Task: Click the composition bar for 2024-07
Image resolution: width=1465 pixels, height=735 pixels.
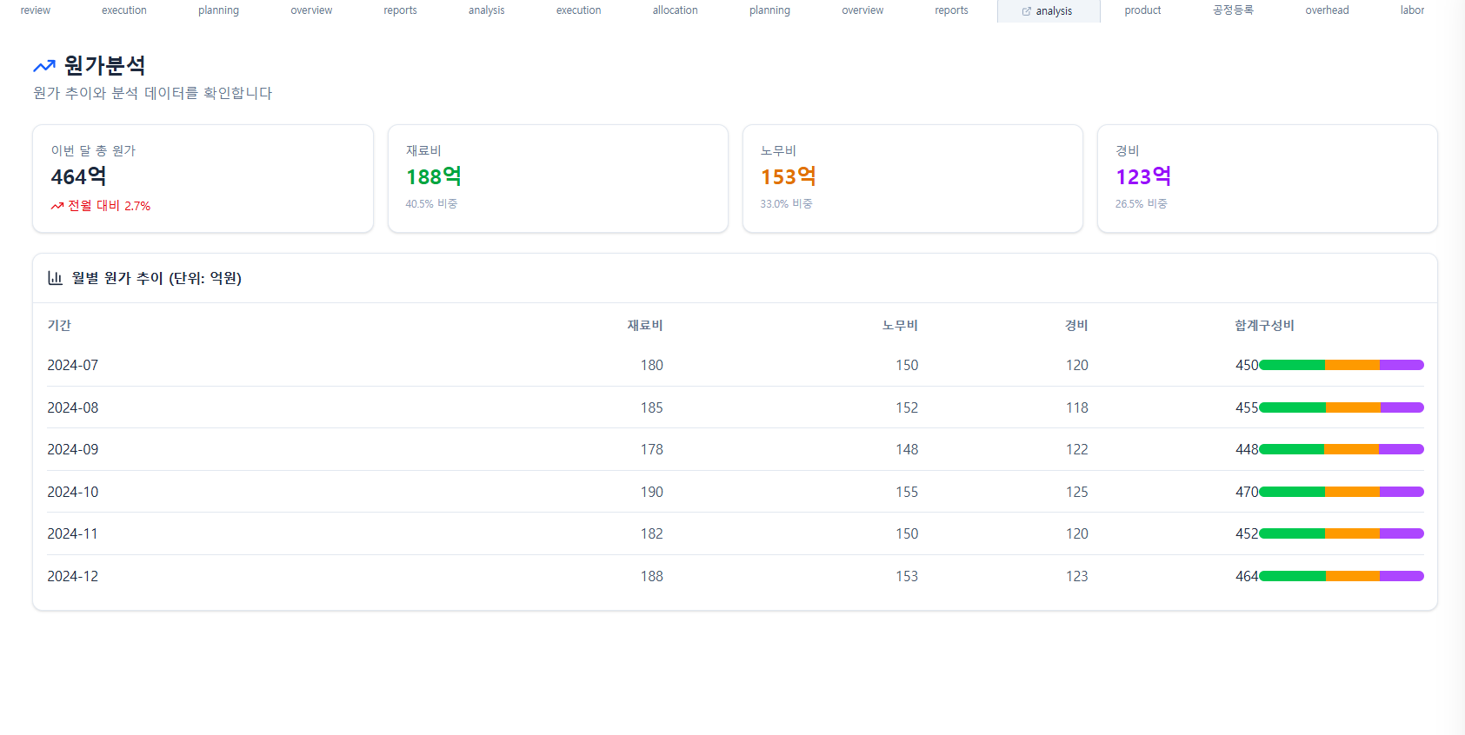Action: coord(1341,365)
